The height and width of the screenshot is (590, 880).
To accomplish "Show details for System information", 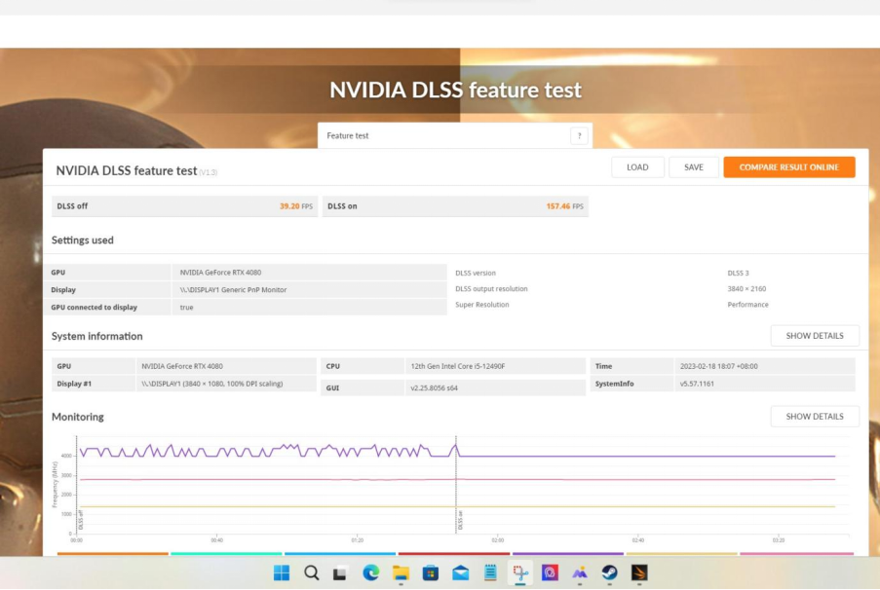I will click(x=815, y=335).
